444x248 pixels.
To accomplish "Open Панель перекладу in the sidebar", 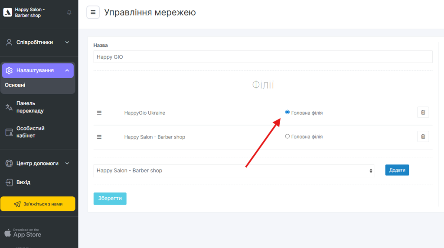I will [30, 107].
